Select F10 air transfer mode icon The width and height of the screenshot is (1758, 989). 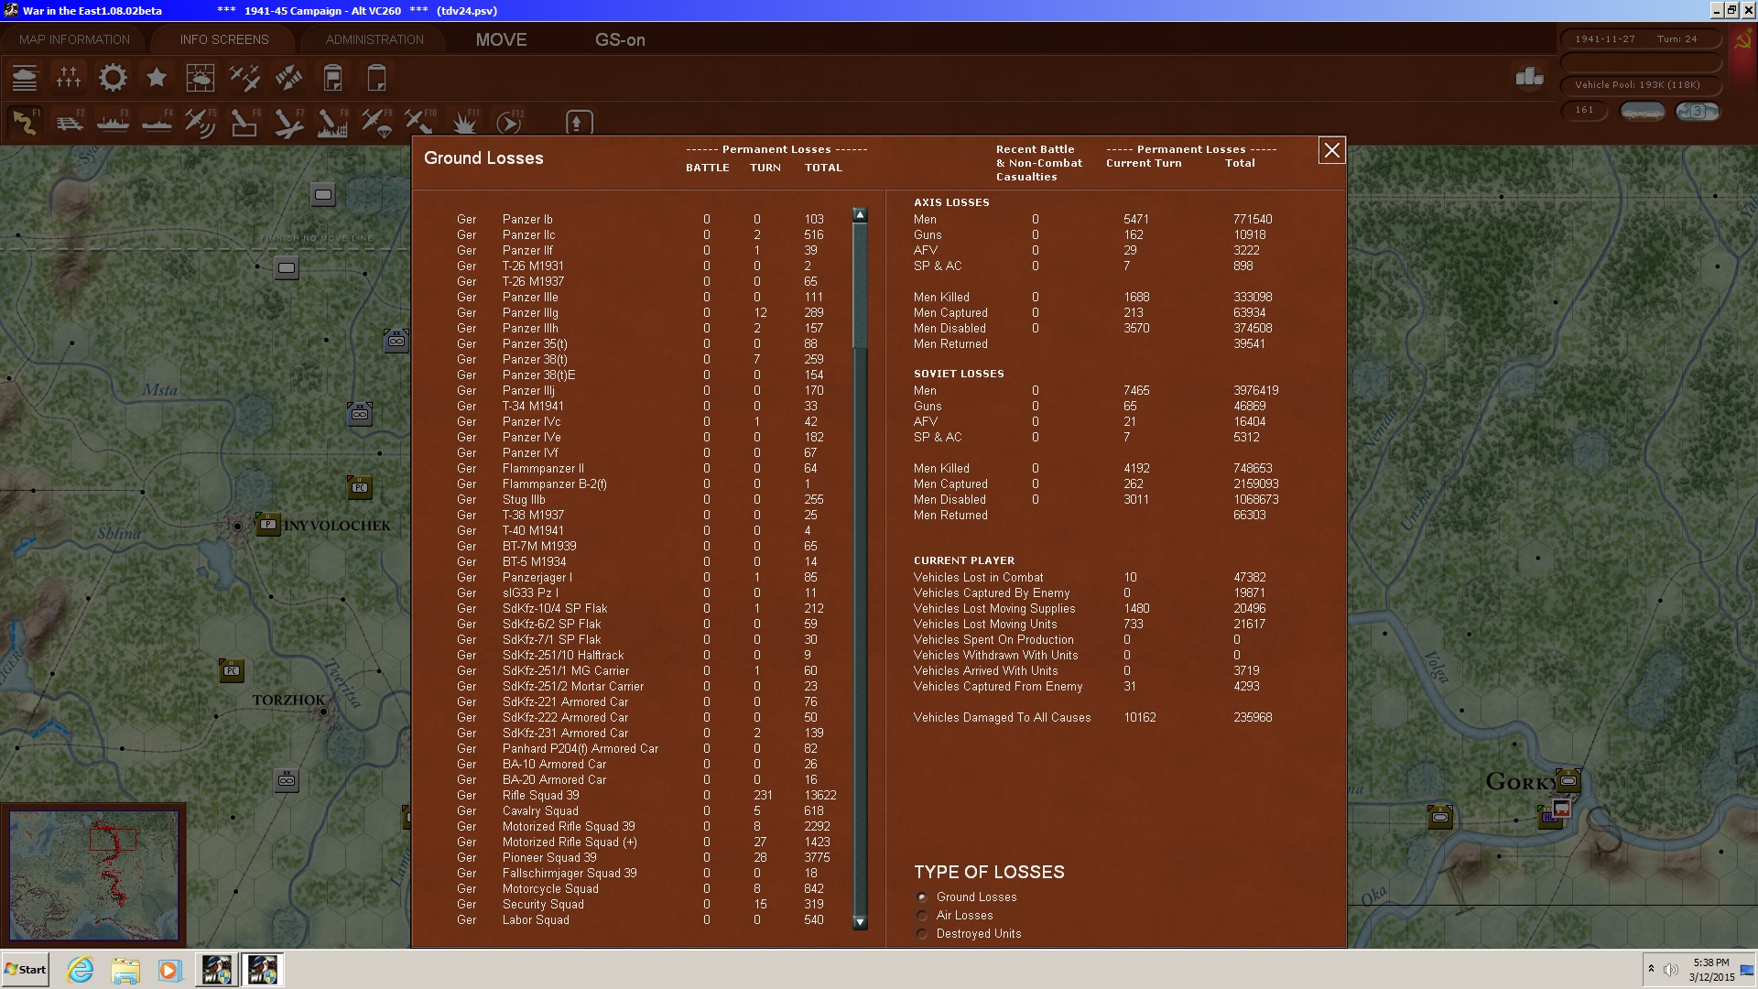(420, 123)
